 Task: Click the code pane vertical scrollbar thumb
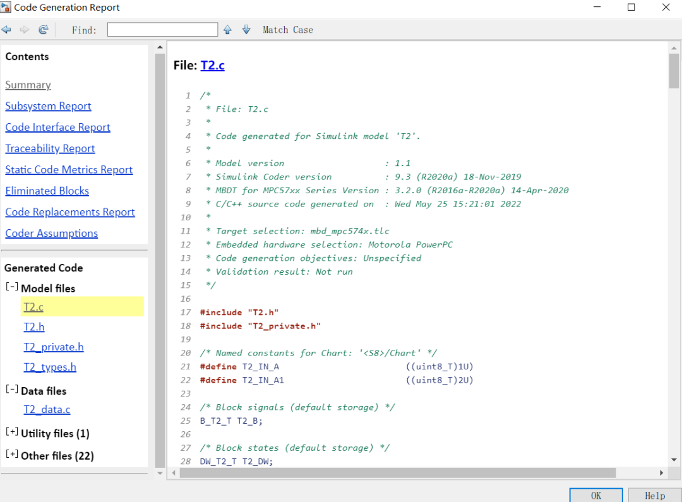[674, 71]
